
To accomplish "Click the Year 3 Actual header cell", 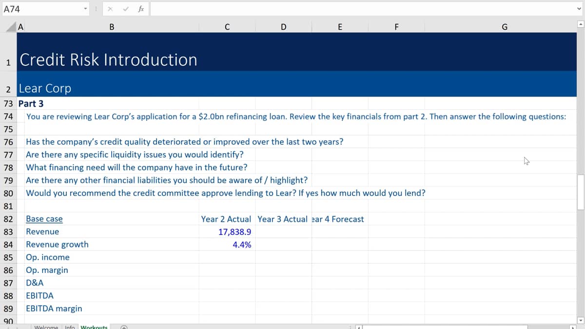I will (282, 219).
